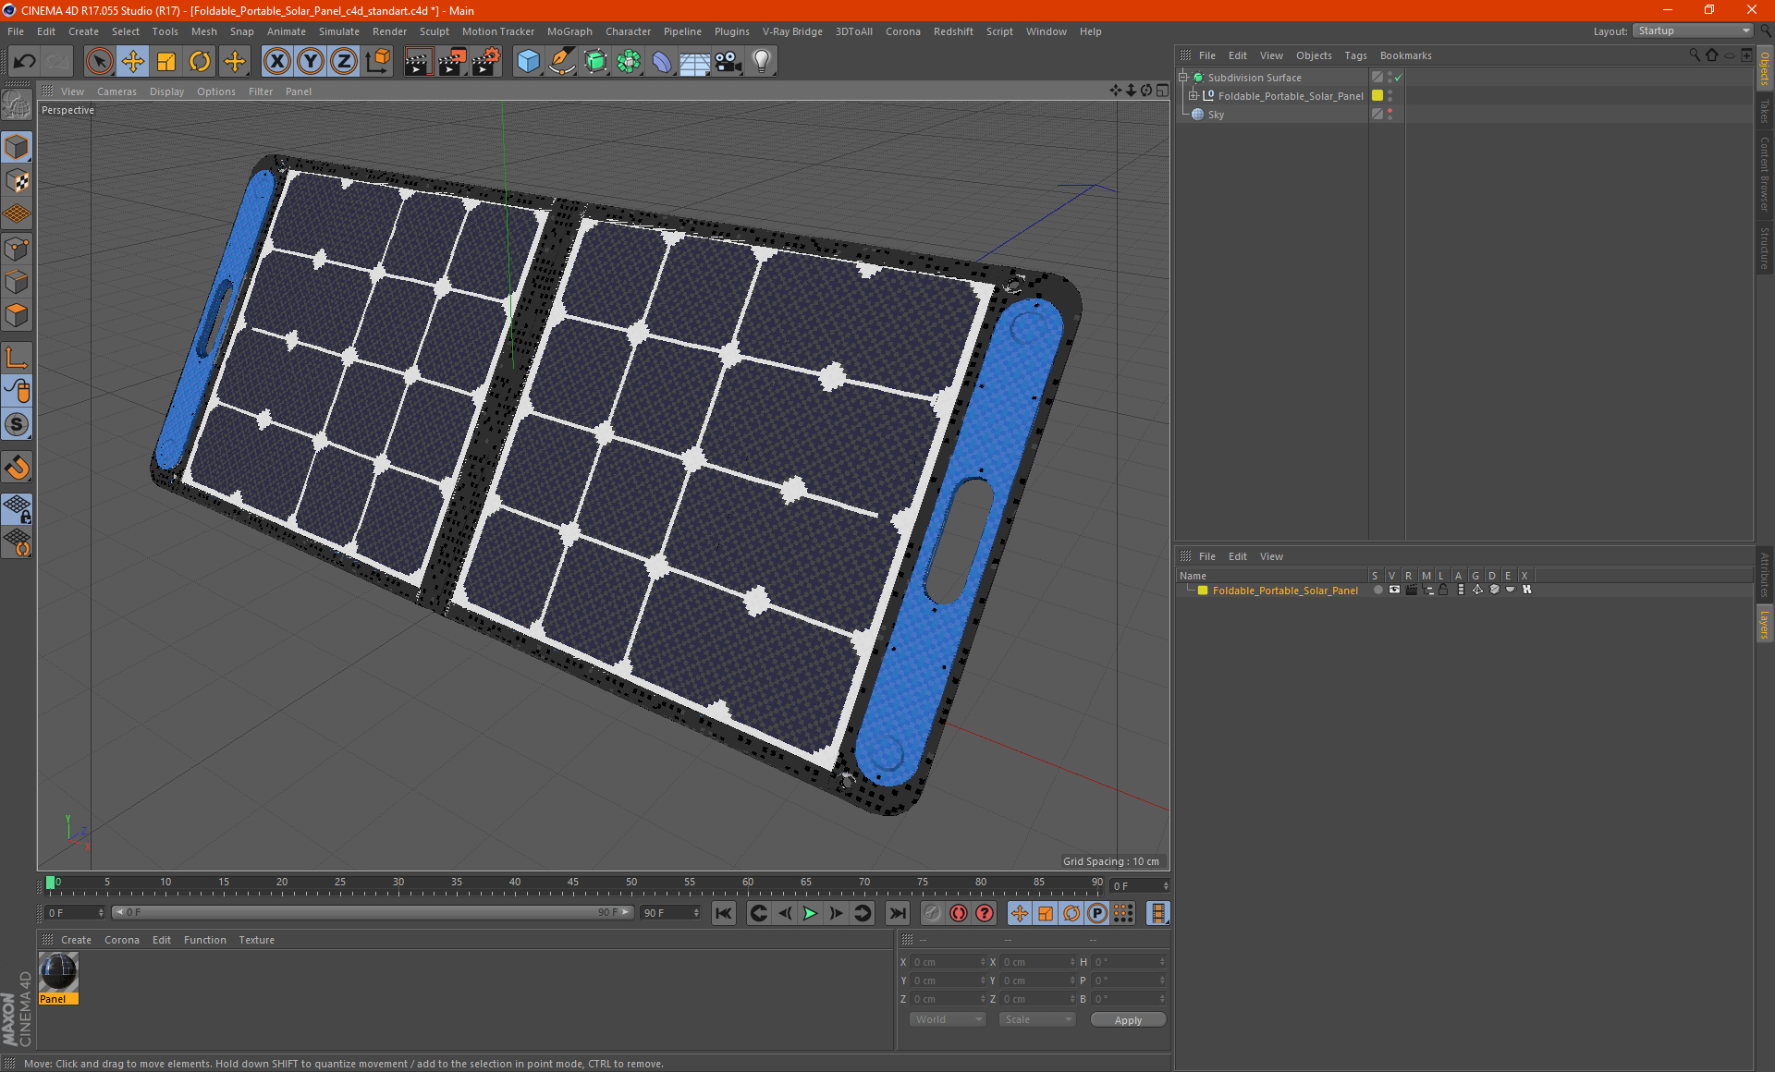Switch to Points mode
The width and height of the screenshot is (1775, 1072).
coord(17,249)
